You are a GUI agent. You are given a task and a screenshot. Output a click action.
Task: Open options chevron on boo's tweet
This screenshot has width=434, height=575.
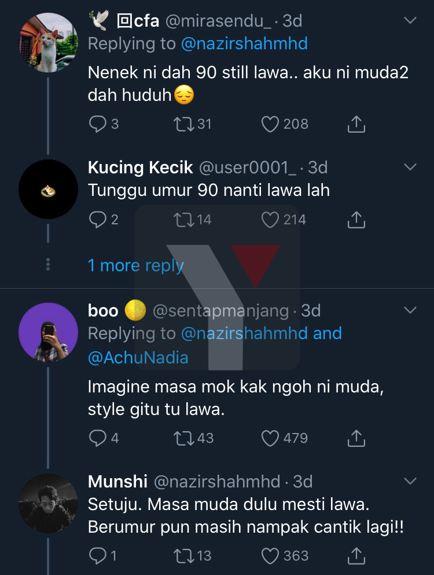[410, 310]
